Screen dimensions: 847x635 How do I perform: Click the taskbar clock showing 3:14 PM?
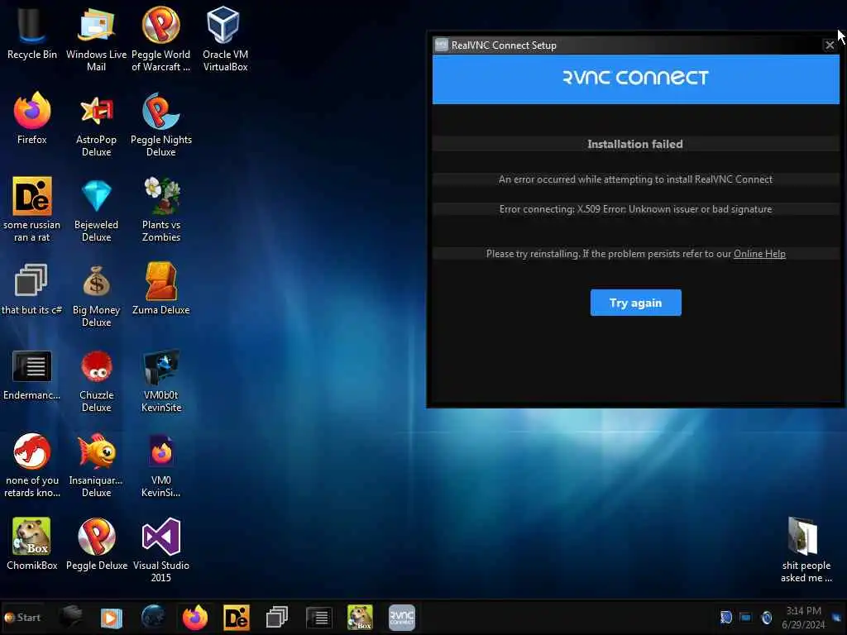[x=803, y=617]
